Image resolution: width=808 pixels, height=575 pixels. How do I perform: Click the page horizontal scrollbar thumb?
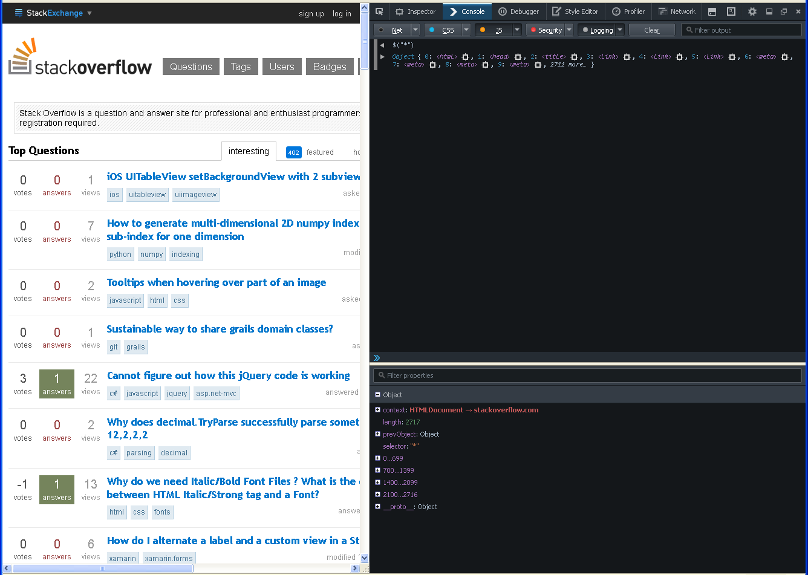(103, 568)
